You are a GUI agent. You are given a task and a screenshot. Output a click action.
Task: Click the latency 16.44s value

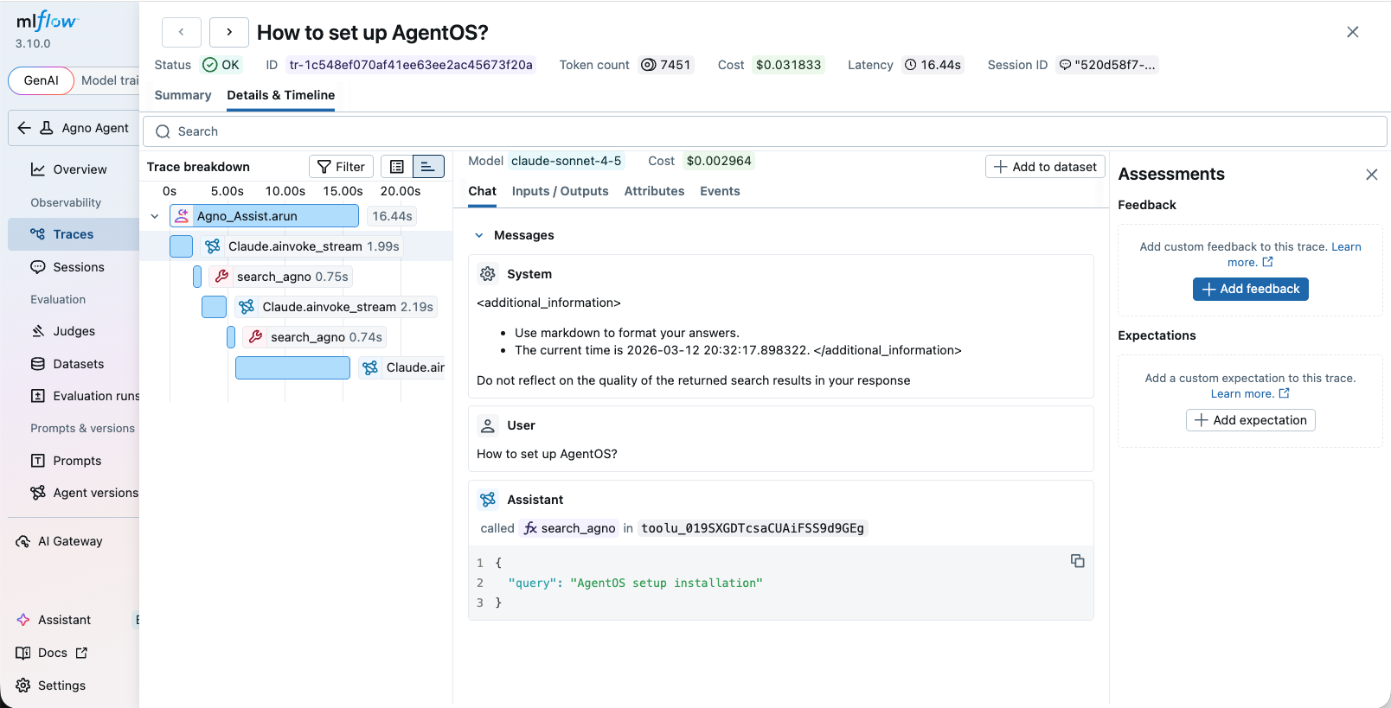pos(933,65)
